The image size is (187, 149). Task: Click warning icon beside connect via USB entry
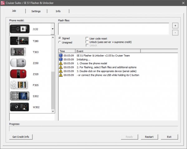[x=61, y=75]
